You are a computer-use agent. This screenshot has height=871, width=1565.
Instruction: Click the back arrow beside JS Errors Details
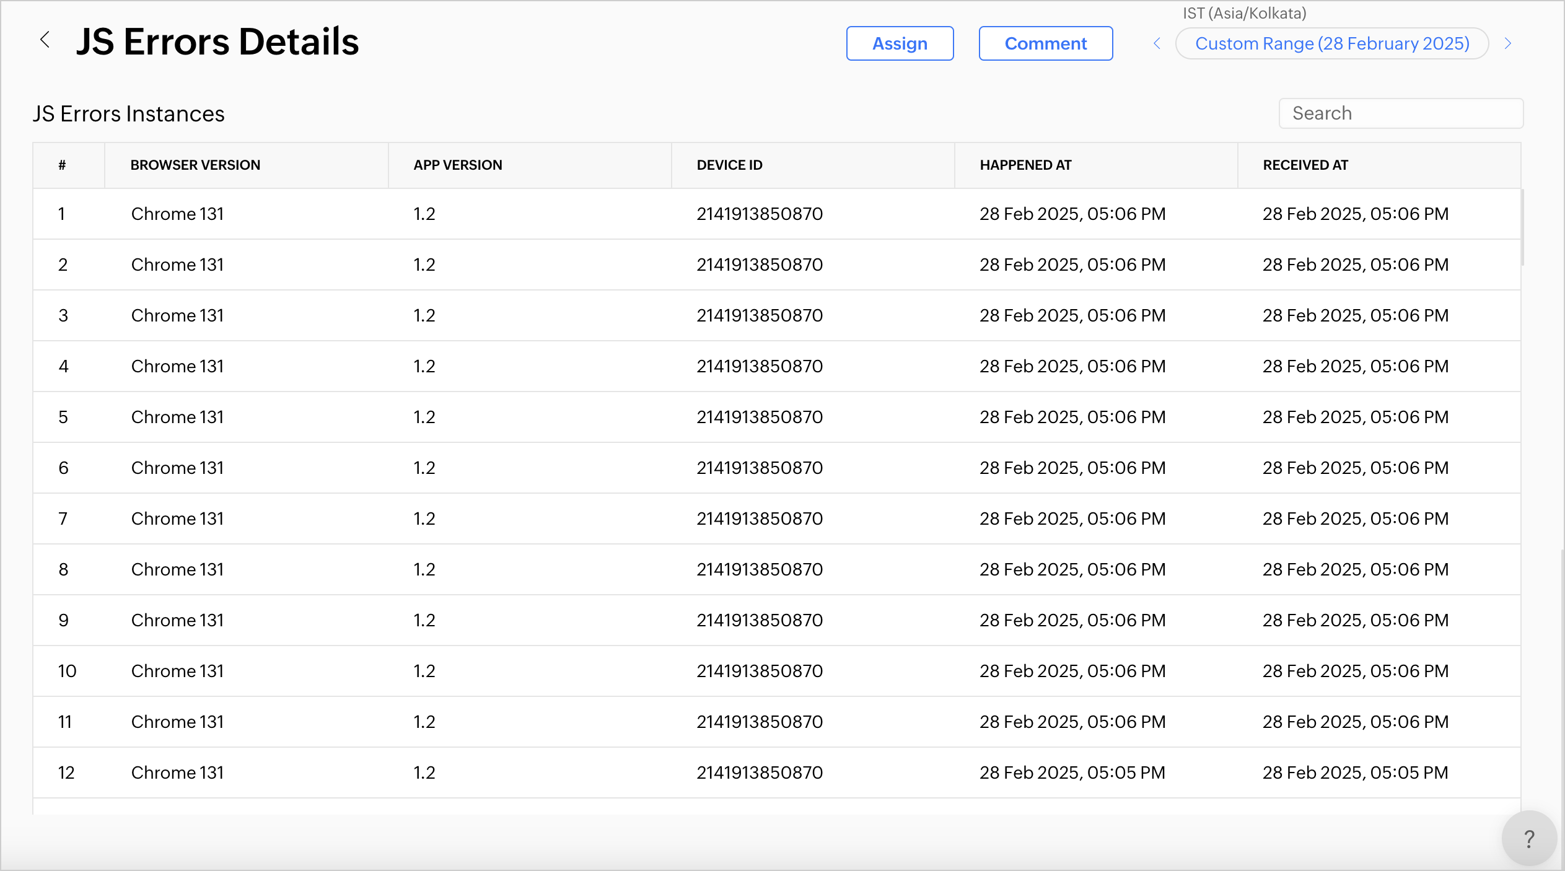45,40
